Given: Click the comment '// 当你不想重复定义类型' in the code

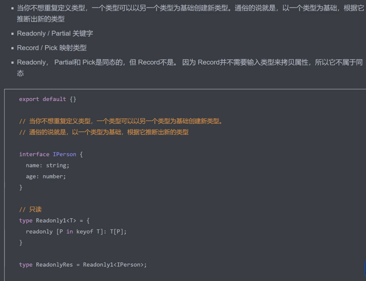Looking at the screenshot, I should (121, 121).
